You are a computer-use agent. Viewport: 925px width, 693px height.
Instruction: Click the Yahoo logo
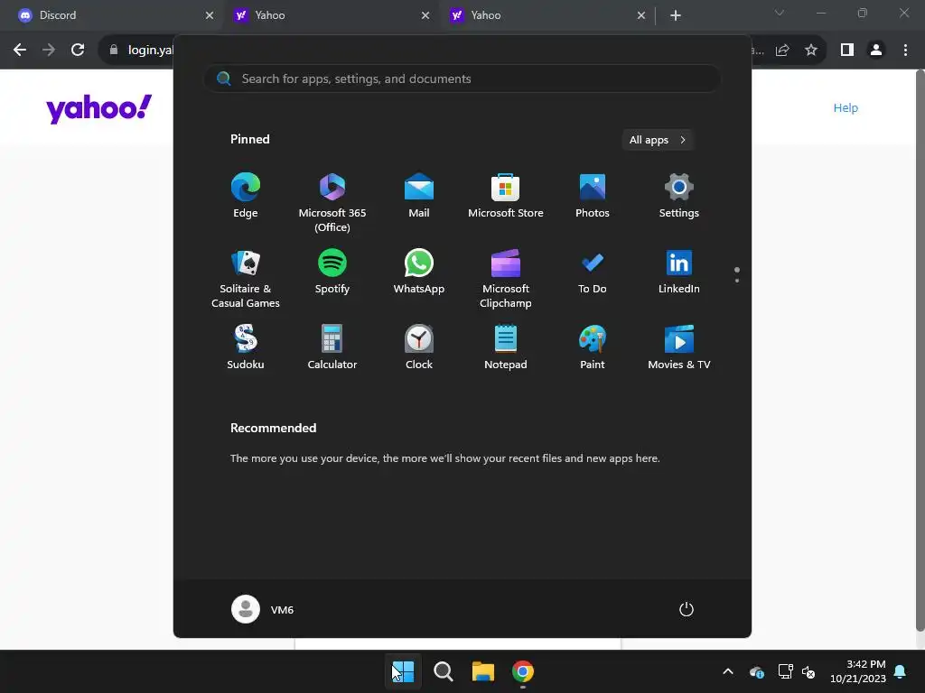pyautogui.click(x=99, y=108)
